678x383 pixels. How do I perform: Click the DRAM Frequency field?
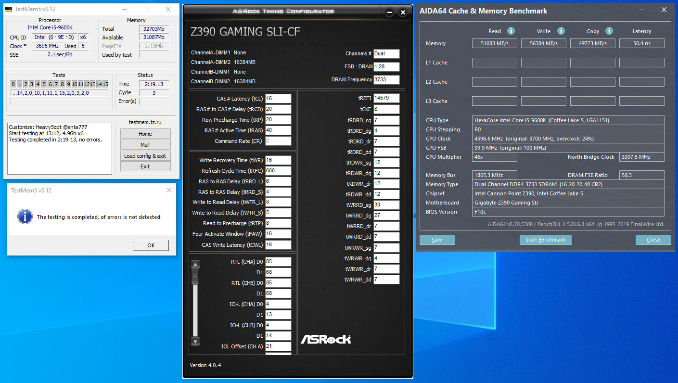point(386,80)
